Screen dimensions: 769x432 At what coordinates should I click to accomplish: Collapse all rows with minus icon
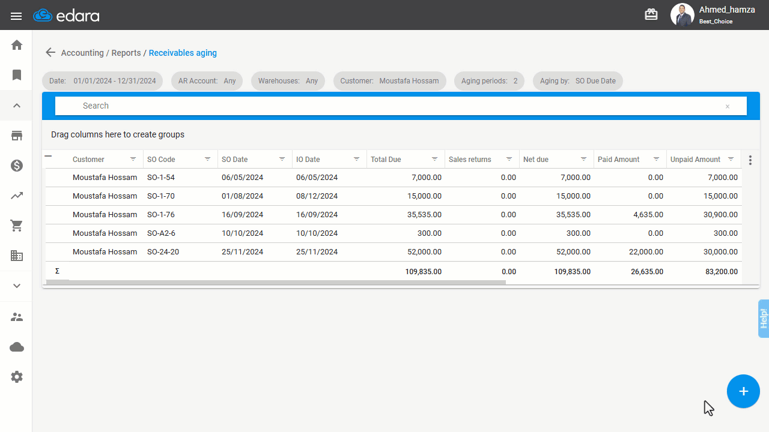[49, 156]
